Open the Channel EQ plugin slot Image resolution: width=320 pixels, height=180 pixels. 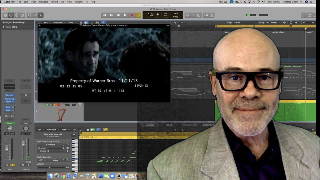[x=9, y=99]
